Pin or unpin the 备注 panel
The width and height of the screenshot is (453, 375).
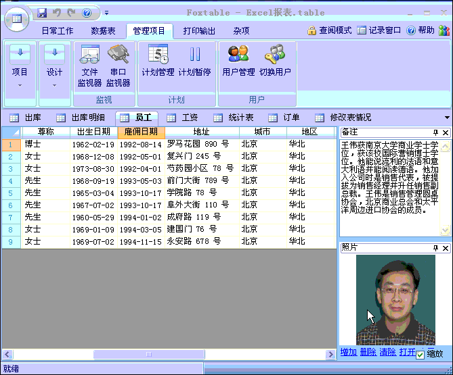coord(435,132)
